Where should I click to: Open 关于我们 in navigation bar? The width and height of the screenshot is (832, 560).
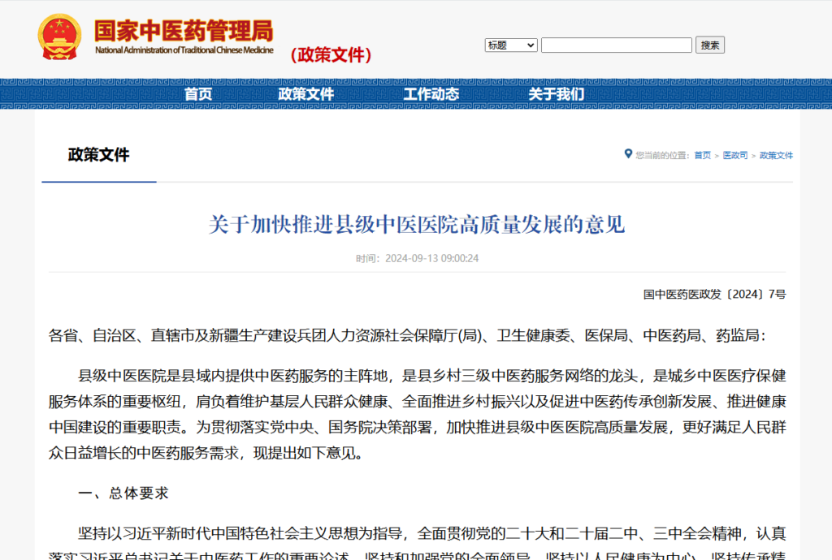point(556,94)
